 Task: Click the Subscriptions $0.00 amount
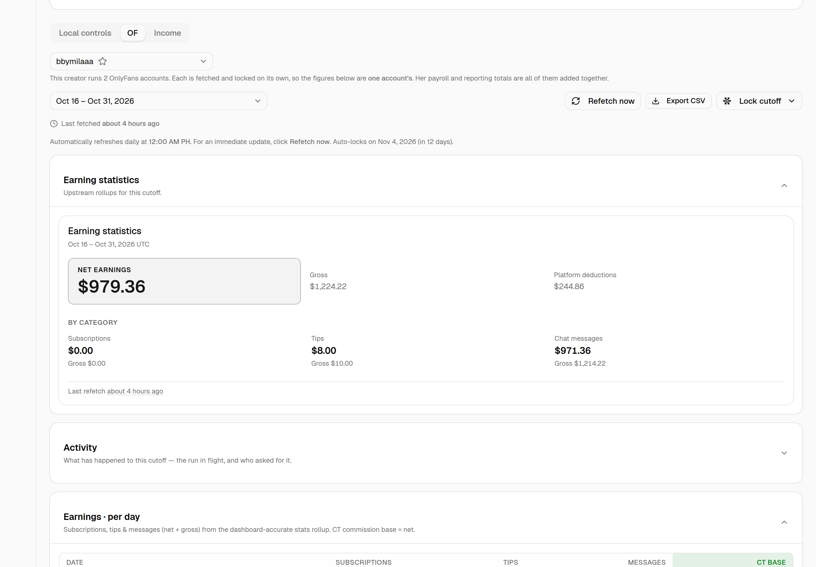click(x=80, y=351)
